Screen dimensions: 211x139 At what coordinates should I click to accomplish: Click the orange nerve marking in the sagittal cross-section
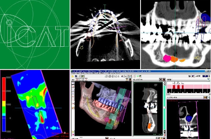click(x=149, y=126)
